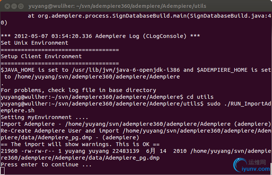Image resolution: width=272 pixels, height=175 pixels.
Task: Select the 'Setup Client Environment' line
Action: click(x=41, y=56)
